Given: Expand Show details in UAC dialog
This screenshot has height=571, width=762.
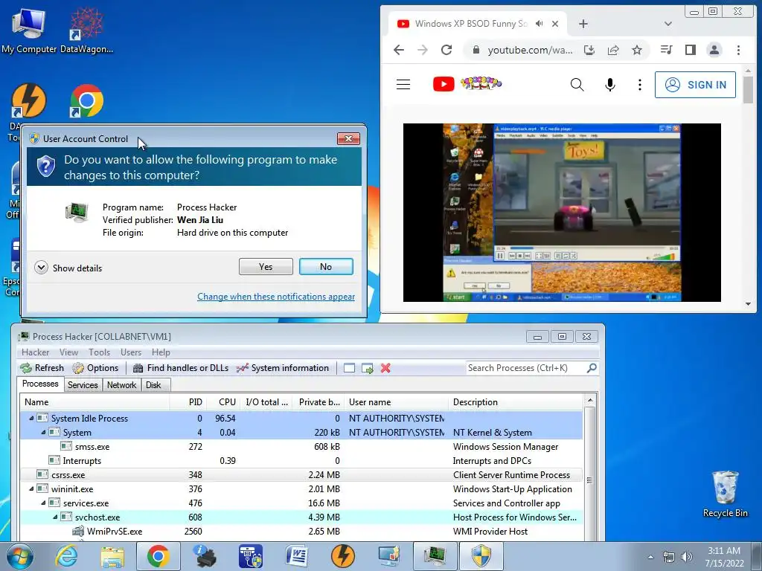Looking at the screenshot, I should click(x=68, y=268).
